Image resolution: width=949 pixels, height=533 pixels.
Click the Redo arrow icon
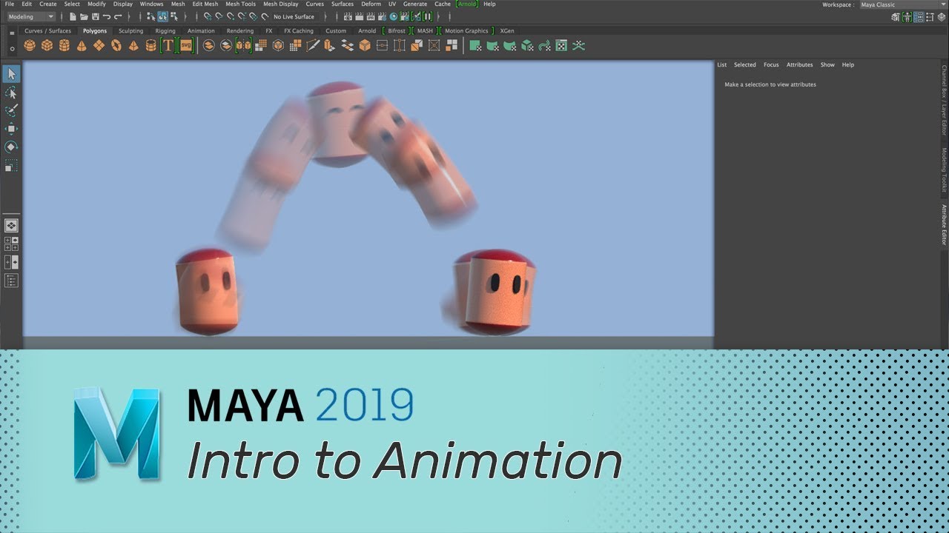(117, 16)
